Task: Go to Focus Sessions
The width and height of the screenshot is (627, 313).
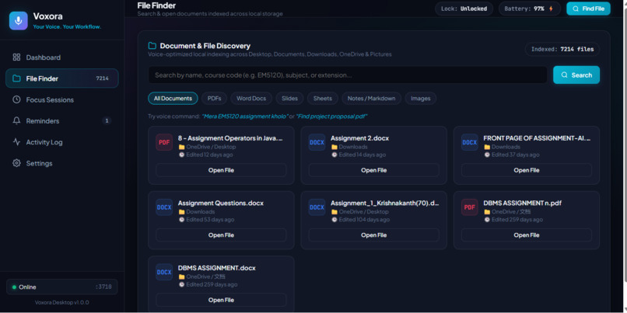Action: [x=62, y=99]
